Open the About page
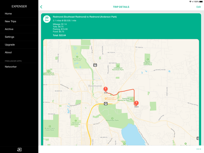This screenshot has height=153, width=204. tap(19, 52)
